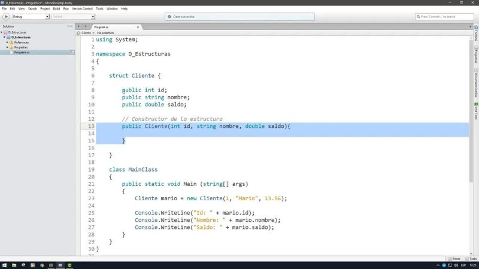Select the References folder in solution tree

tap(21, 42)
